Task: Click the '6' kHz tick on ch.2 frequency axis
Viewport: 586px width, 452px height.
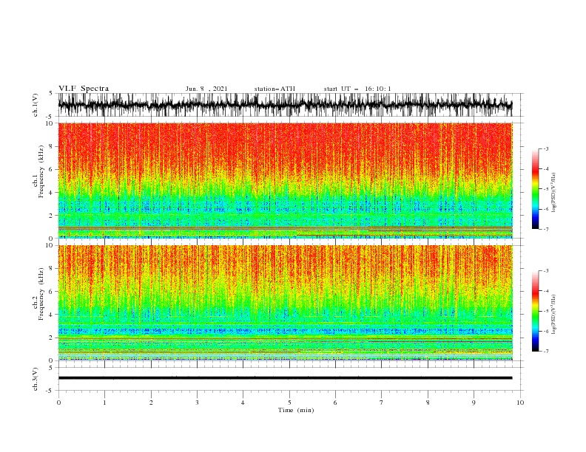Action: 51,292
